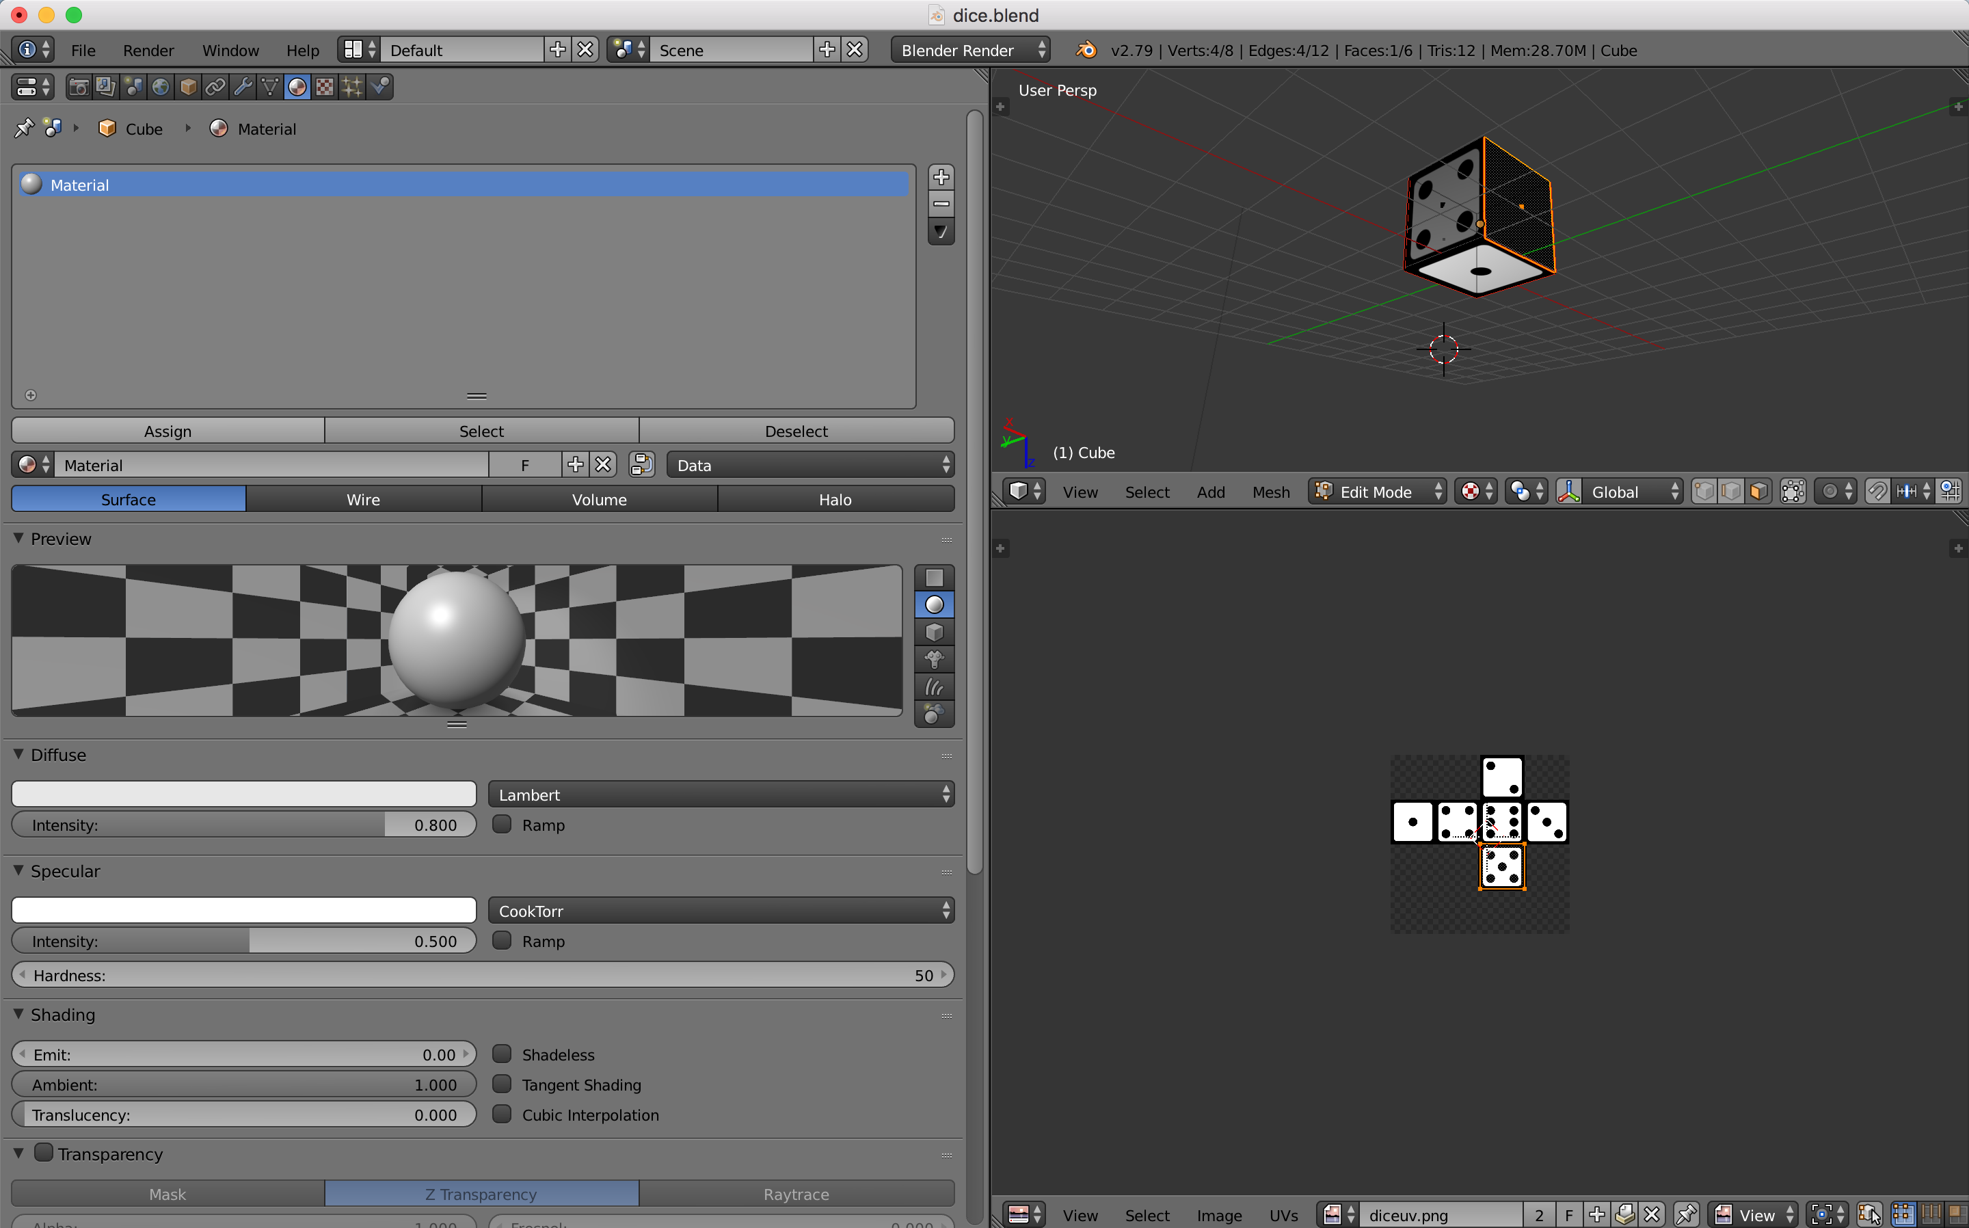Open the Particles properties tab (sparkles icon)
The width and height of the screenshot is (1969, 1228).
[352, 87]
